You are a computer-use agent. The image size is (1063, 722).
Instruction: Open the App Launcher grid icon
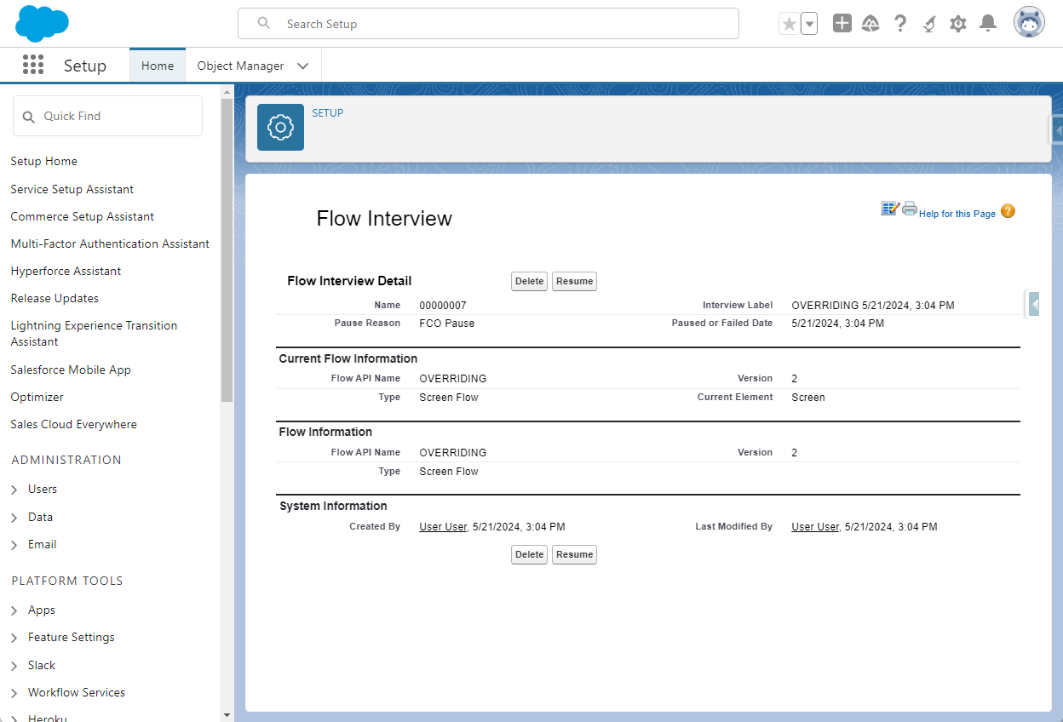(33, 65)
